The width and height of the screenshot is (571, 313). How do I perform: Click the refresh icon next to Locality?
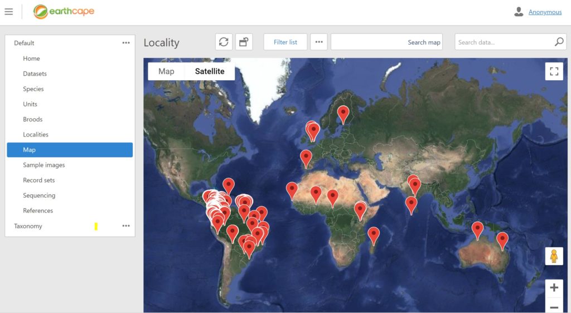coord(224,42)
